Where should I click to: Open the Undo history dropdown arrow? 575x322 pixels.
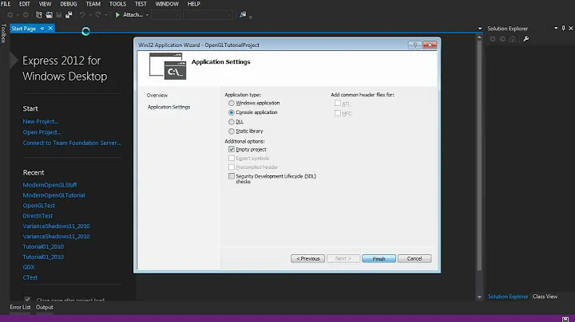[x=89, y=15]
